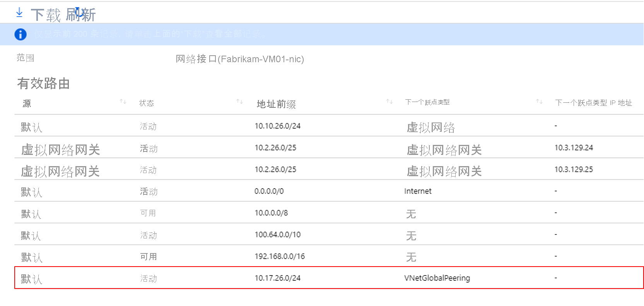The width and height of the screenshot is (644, 306).
Task: Click 虚拟网络网关 source in 10.3.129.24 row
Action: click(60, 150)
